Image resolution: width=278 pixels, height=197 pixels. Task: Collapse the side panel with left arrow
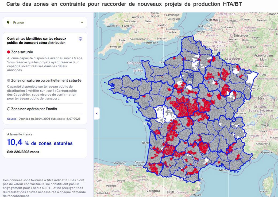click(x=97, y=113)
